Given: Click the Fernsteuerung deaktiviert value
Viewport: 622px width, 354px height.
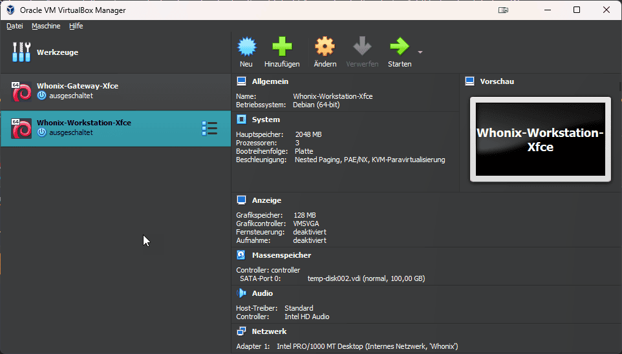Looking at the screenshot, I should (310, 232).
